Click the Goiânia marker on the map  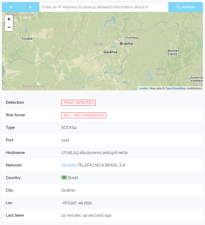(x=103, y=52)
